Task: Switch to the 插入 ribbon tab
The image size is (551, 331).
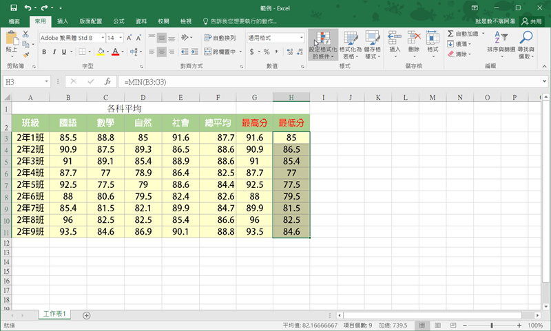Action: tap(63, 21)
